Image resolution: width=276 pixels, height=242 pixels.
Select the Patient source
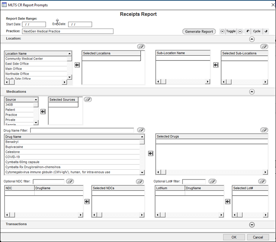pos(19,110)
